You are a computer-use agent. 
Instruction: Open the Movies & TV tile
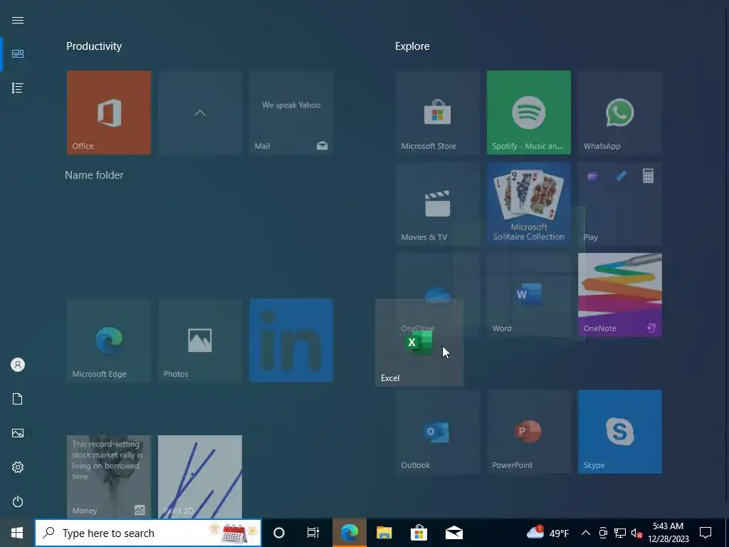[438, 203]
